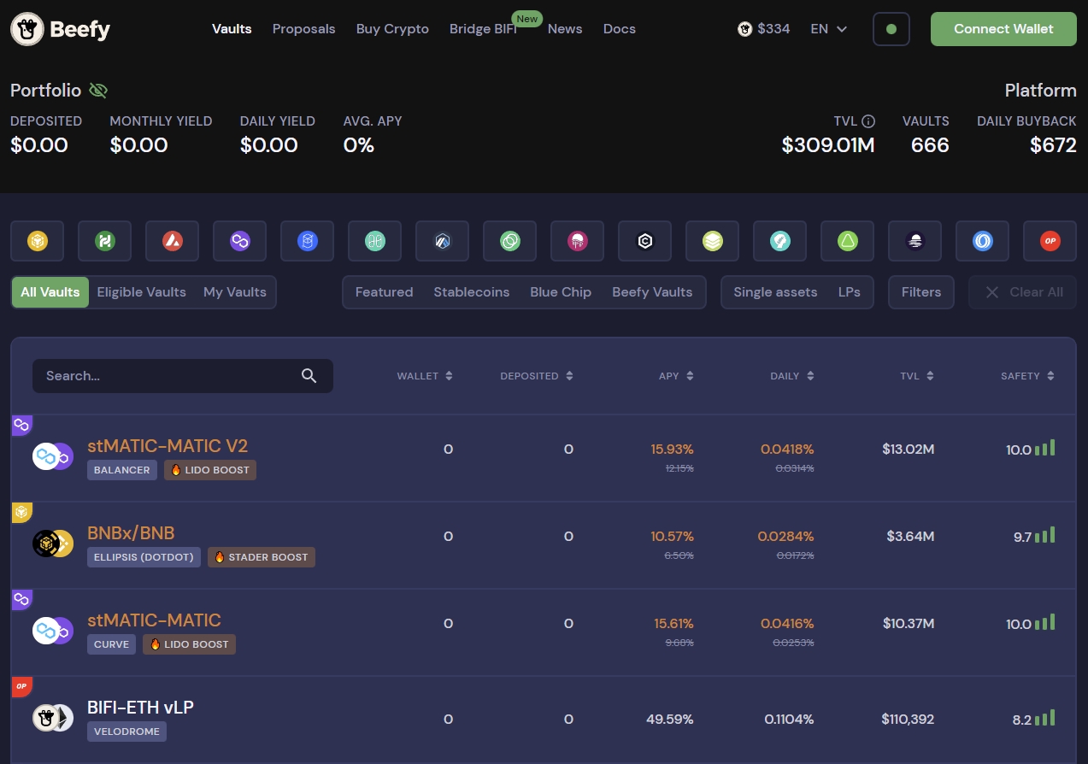Sort vaults by APY descending
This screenshot has height=764, width=1088.
pyautogui.click(x=675, y=376)
